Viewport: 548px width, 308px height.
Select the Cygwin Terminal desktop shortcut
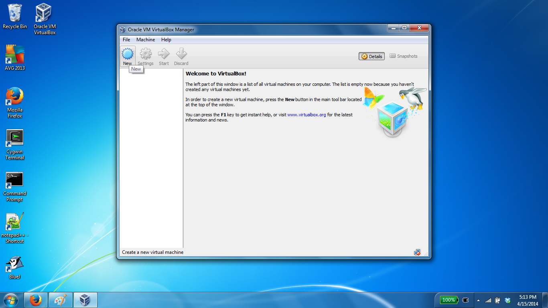[15, 144]
